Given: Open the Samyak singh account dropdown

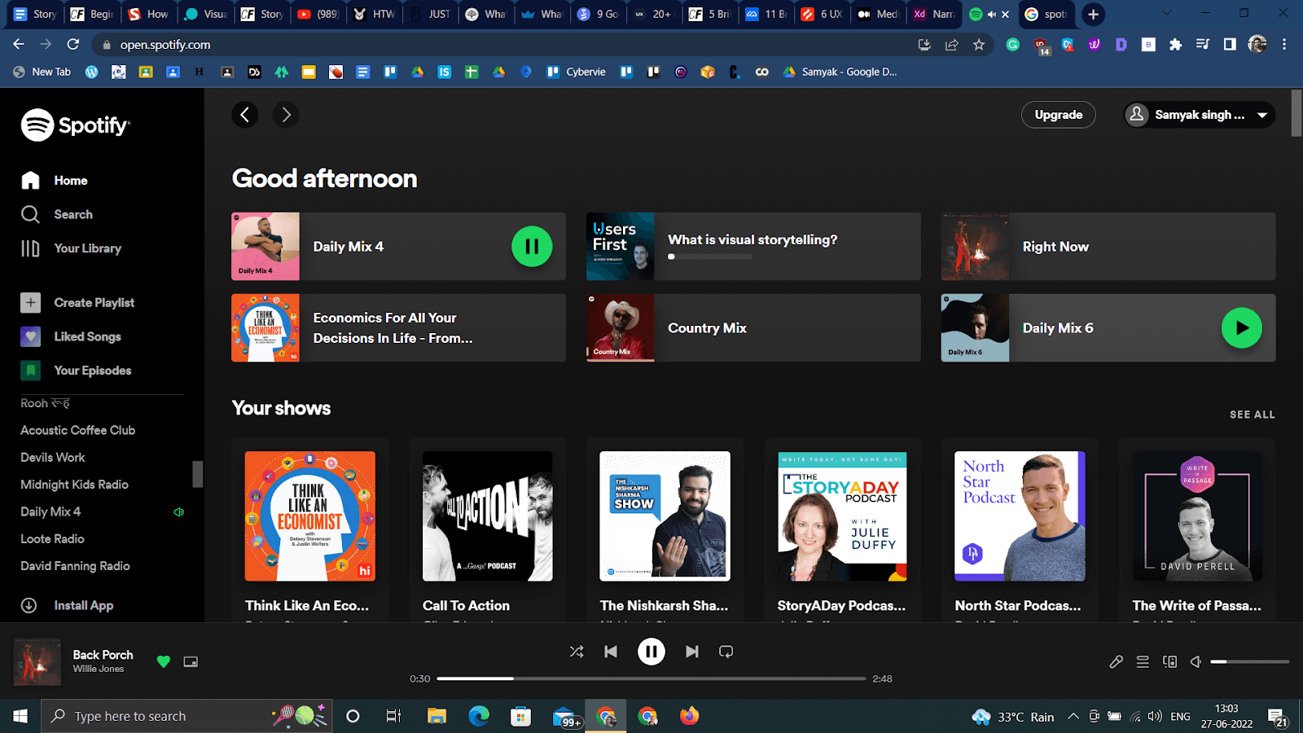Looking at the screenshot, I should pyautogui.click(x=1197, y=114).
